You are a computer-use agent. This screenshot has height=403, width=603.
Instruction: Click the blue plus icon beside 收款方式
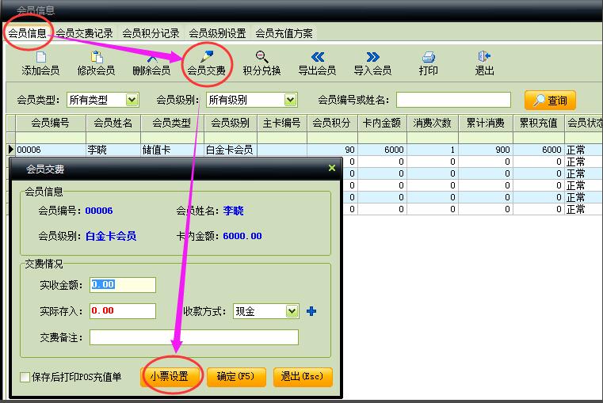tap(311, 312)
